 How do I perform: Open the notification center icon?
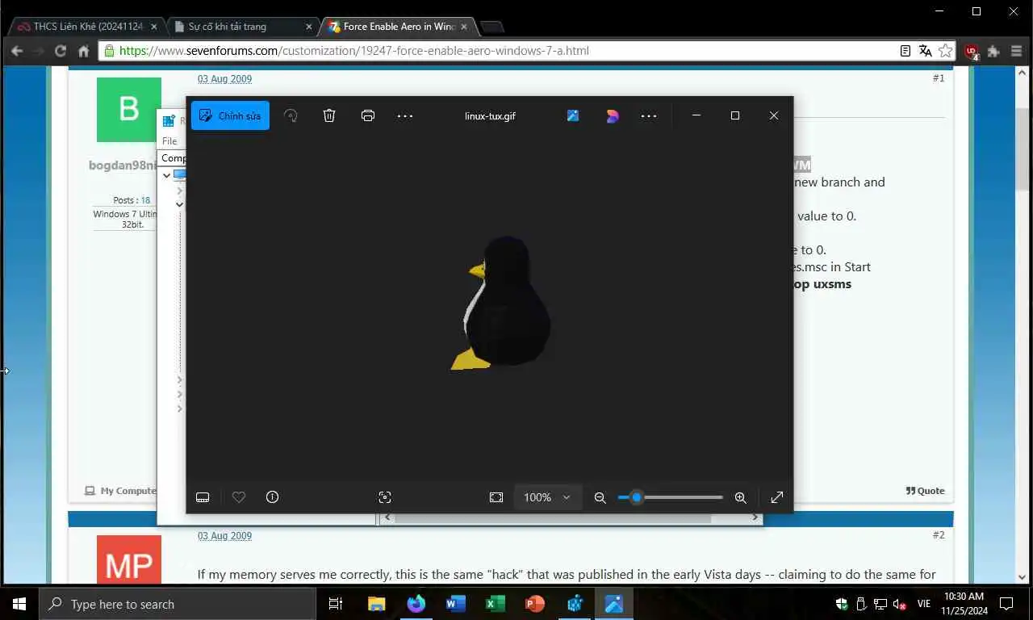1006,604
